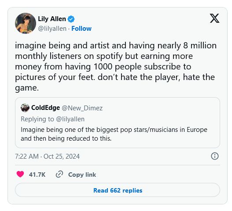This screenshot has height=211, width=232.
Task: Open the Lily Allen display name
Action: tap(52, 19)
